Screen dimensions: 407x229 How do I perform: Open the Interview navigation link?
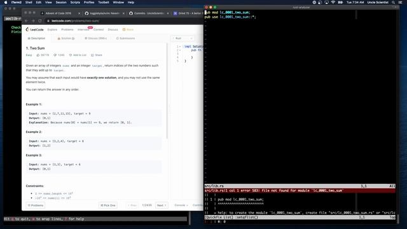pyautogui.click(x=83, y=30)
